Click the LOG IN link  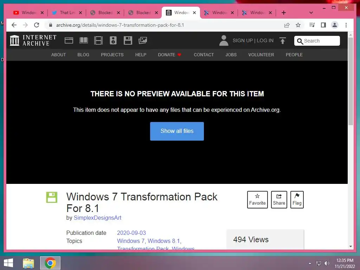click(265, 41)
